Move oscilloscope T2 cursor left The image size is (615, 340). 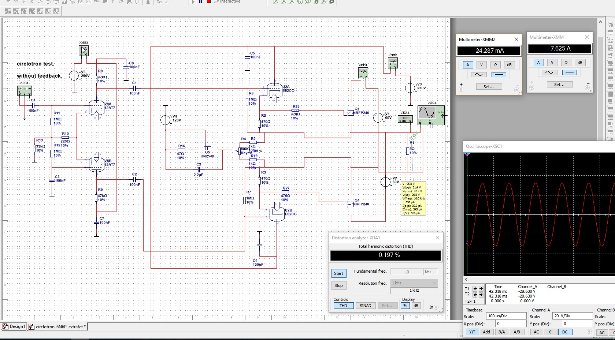[475, 295]
